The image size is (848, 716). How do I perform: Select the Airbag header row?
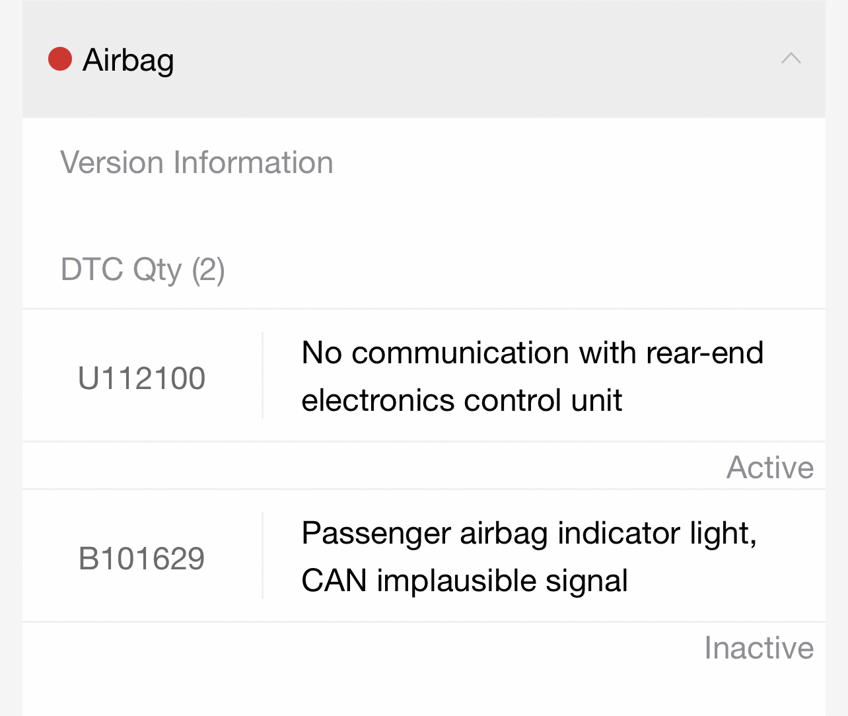point(424,59)
